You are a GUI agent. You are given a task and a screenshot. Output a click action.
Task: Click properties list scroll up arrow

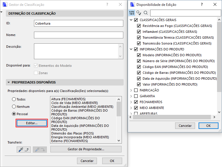pyautogui.click(x=119, y=99)
